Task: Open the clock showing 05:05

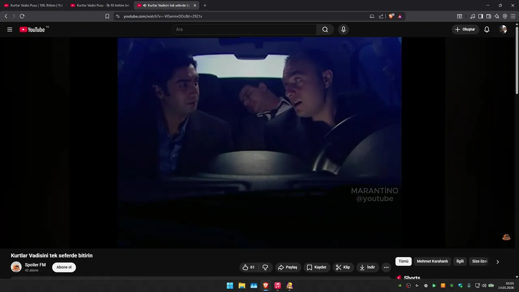Action: pos(506,286)
